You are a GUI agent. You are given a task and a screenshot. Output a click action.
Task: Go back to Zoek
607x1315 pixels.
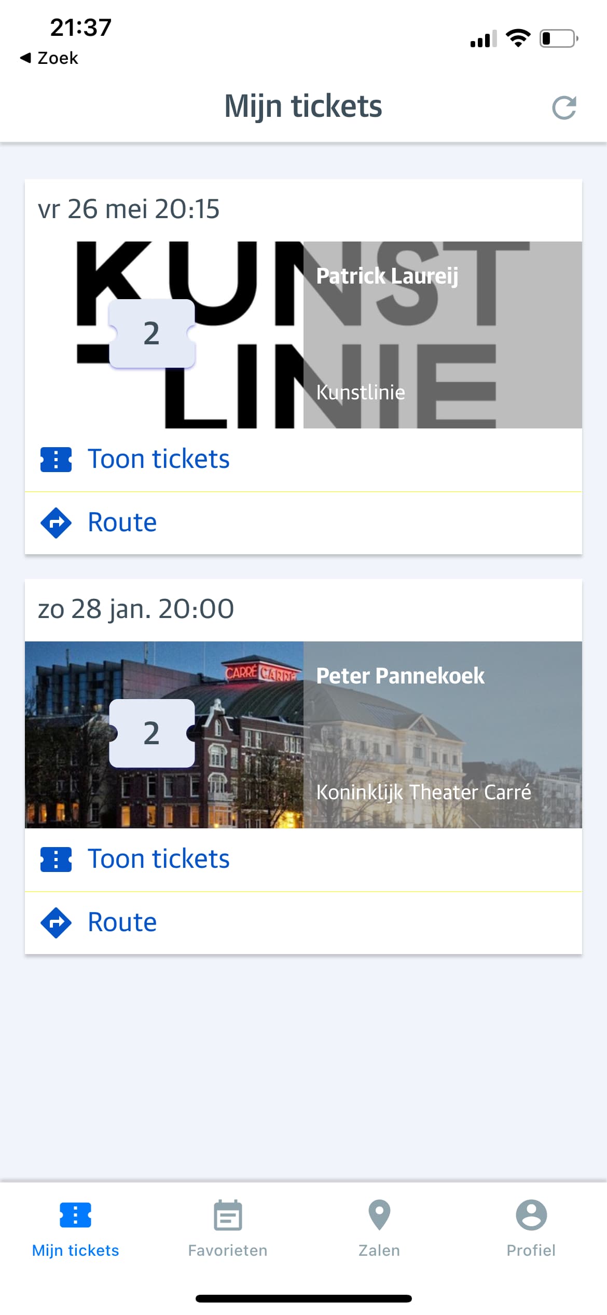49,58
